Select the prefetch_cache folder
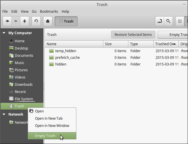Viewport: 188px width, 144px height. [67, 57]
